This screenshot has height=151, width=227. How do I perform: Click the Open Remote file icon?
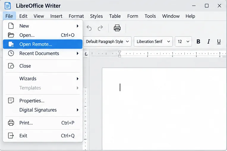[x=11, y=44]
